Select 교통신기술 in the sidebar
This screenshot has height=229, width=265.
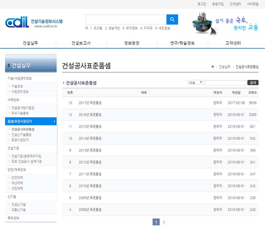(19, 210)
